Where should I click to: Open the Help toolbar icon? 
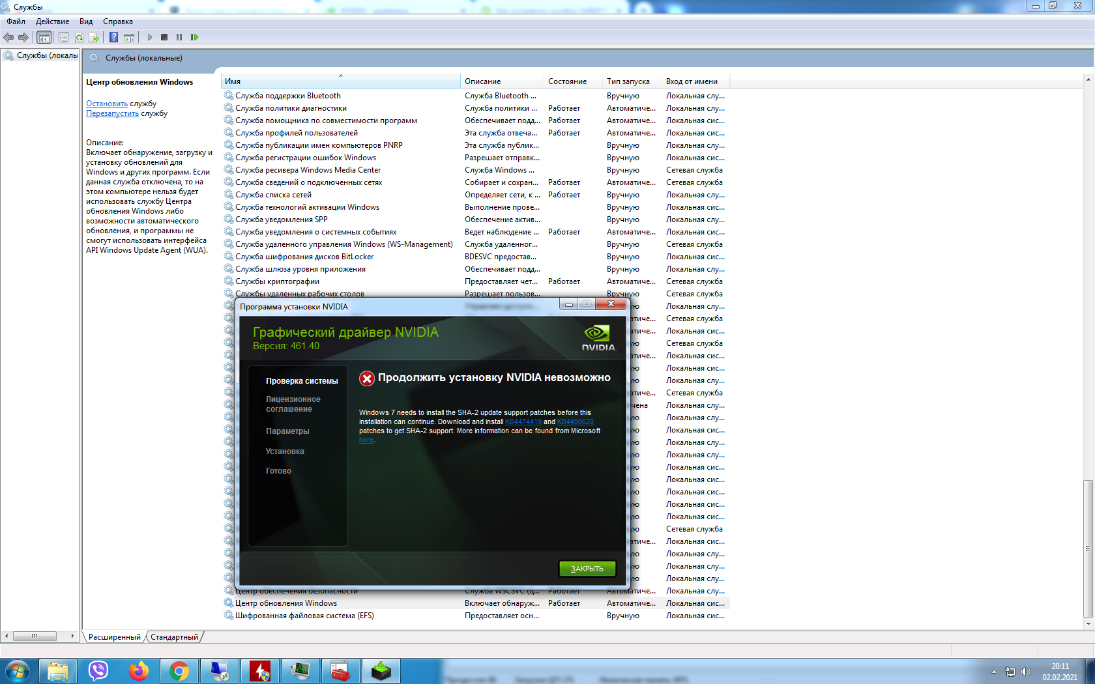click(113, 37)
